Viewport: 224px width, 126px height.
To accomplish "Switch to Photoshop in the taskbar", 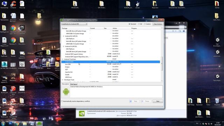I will [x=10, y=124].
